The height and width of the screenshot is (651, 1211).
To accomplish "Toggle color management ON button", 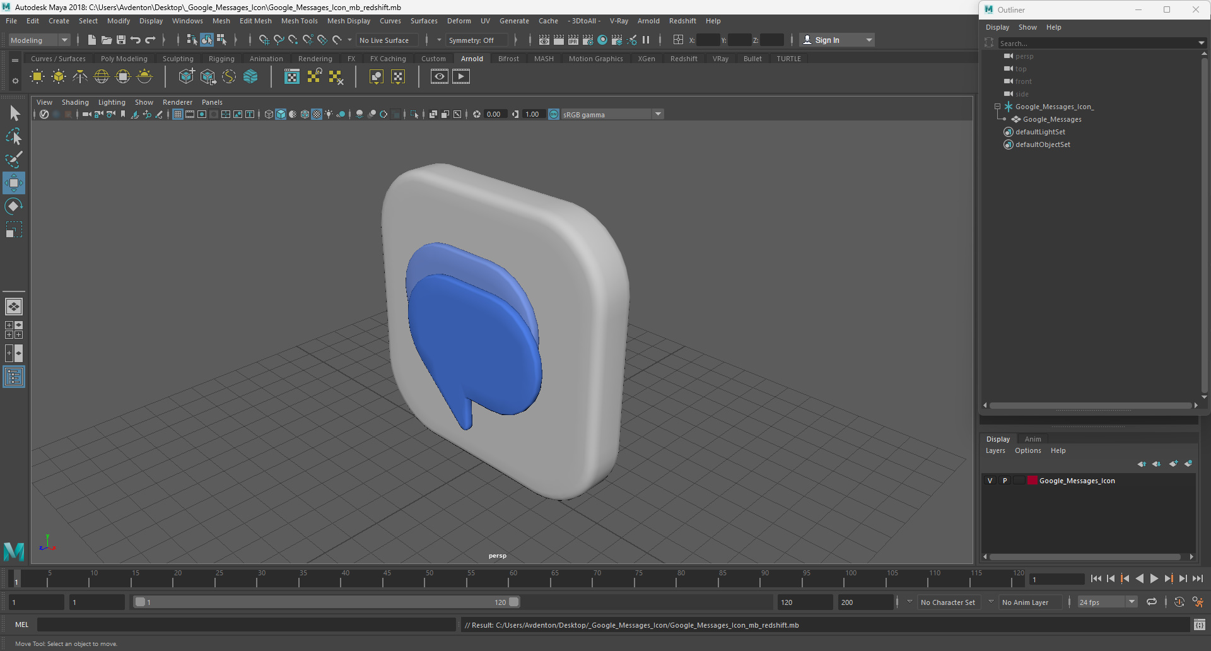I will point(554,114).
